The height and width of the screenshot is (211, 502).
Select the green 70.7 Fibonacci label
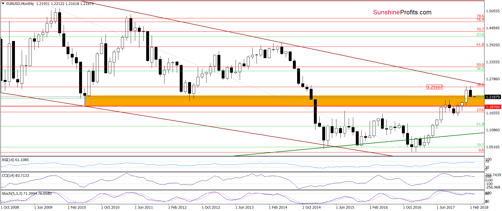pyautogui.click(x=480, y=145)
